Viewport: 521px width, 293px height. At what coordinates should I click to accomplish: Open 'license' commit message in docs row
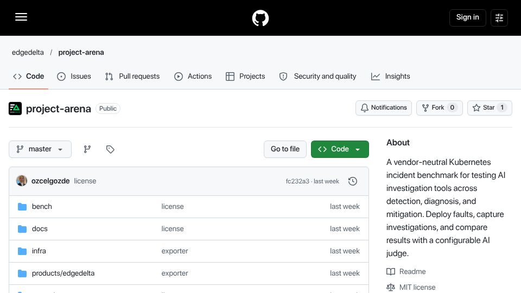[173, 229]
